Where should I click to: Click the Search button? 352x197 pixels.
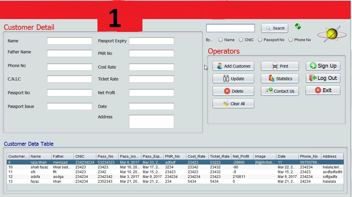(275, 28)
